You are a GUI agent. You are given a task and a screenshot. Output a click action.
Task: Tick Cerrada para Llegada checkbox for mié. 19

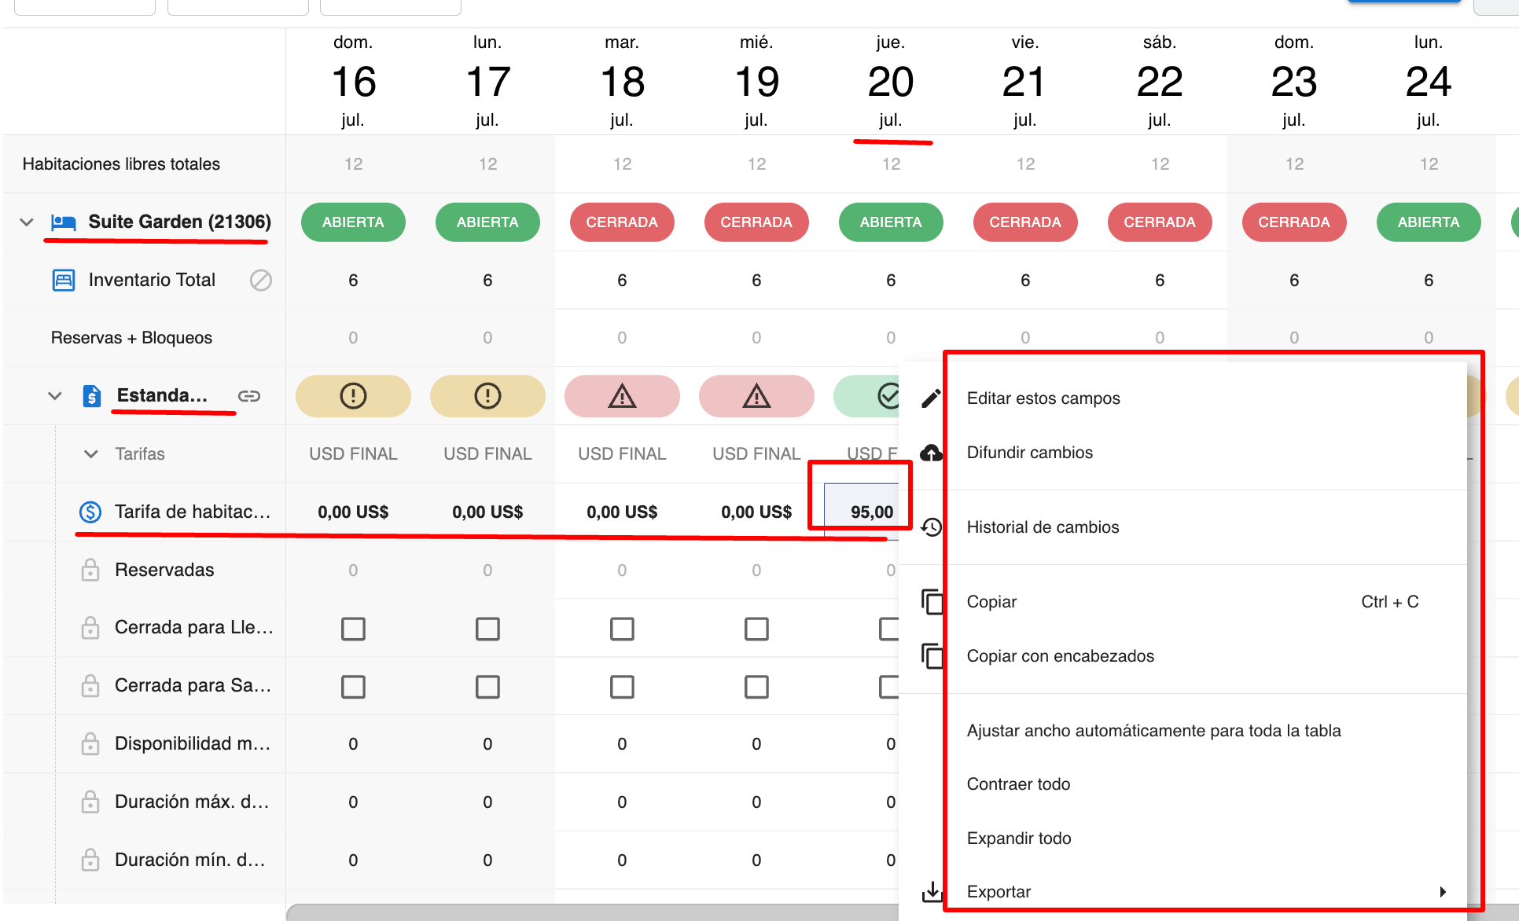click(x=756, y=629)
